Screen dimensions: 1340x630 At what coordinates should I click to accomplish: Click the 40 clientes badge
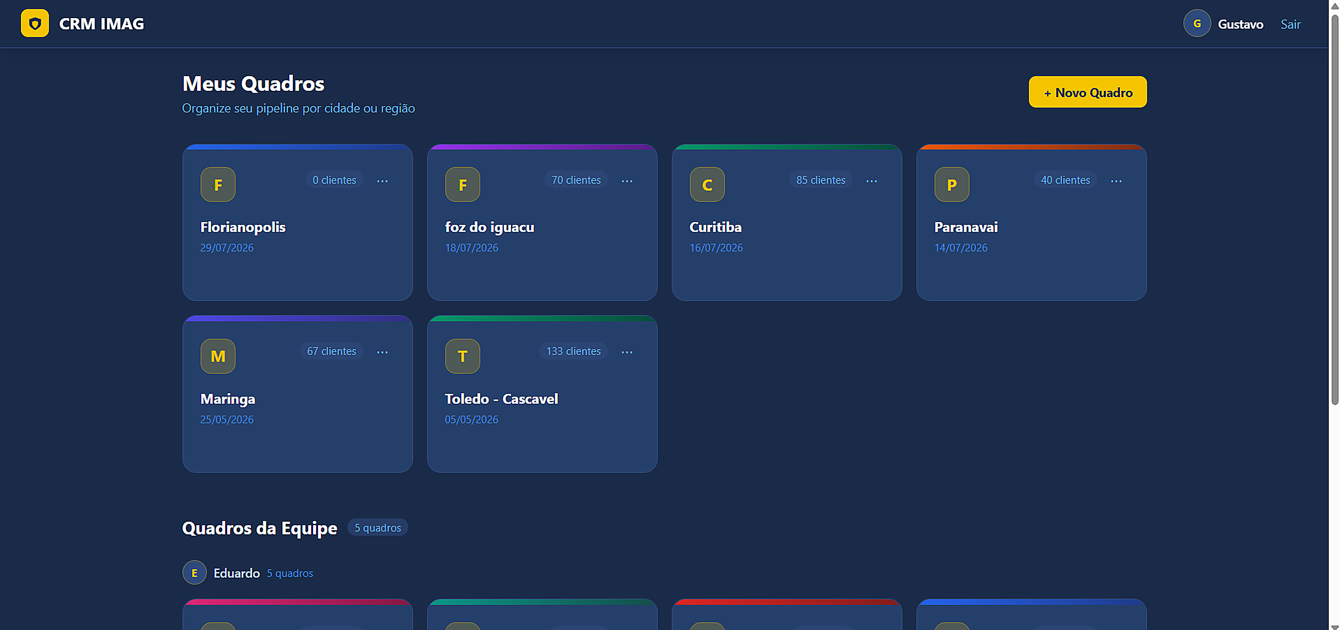click(1065, 180)
